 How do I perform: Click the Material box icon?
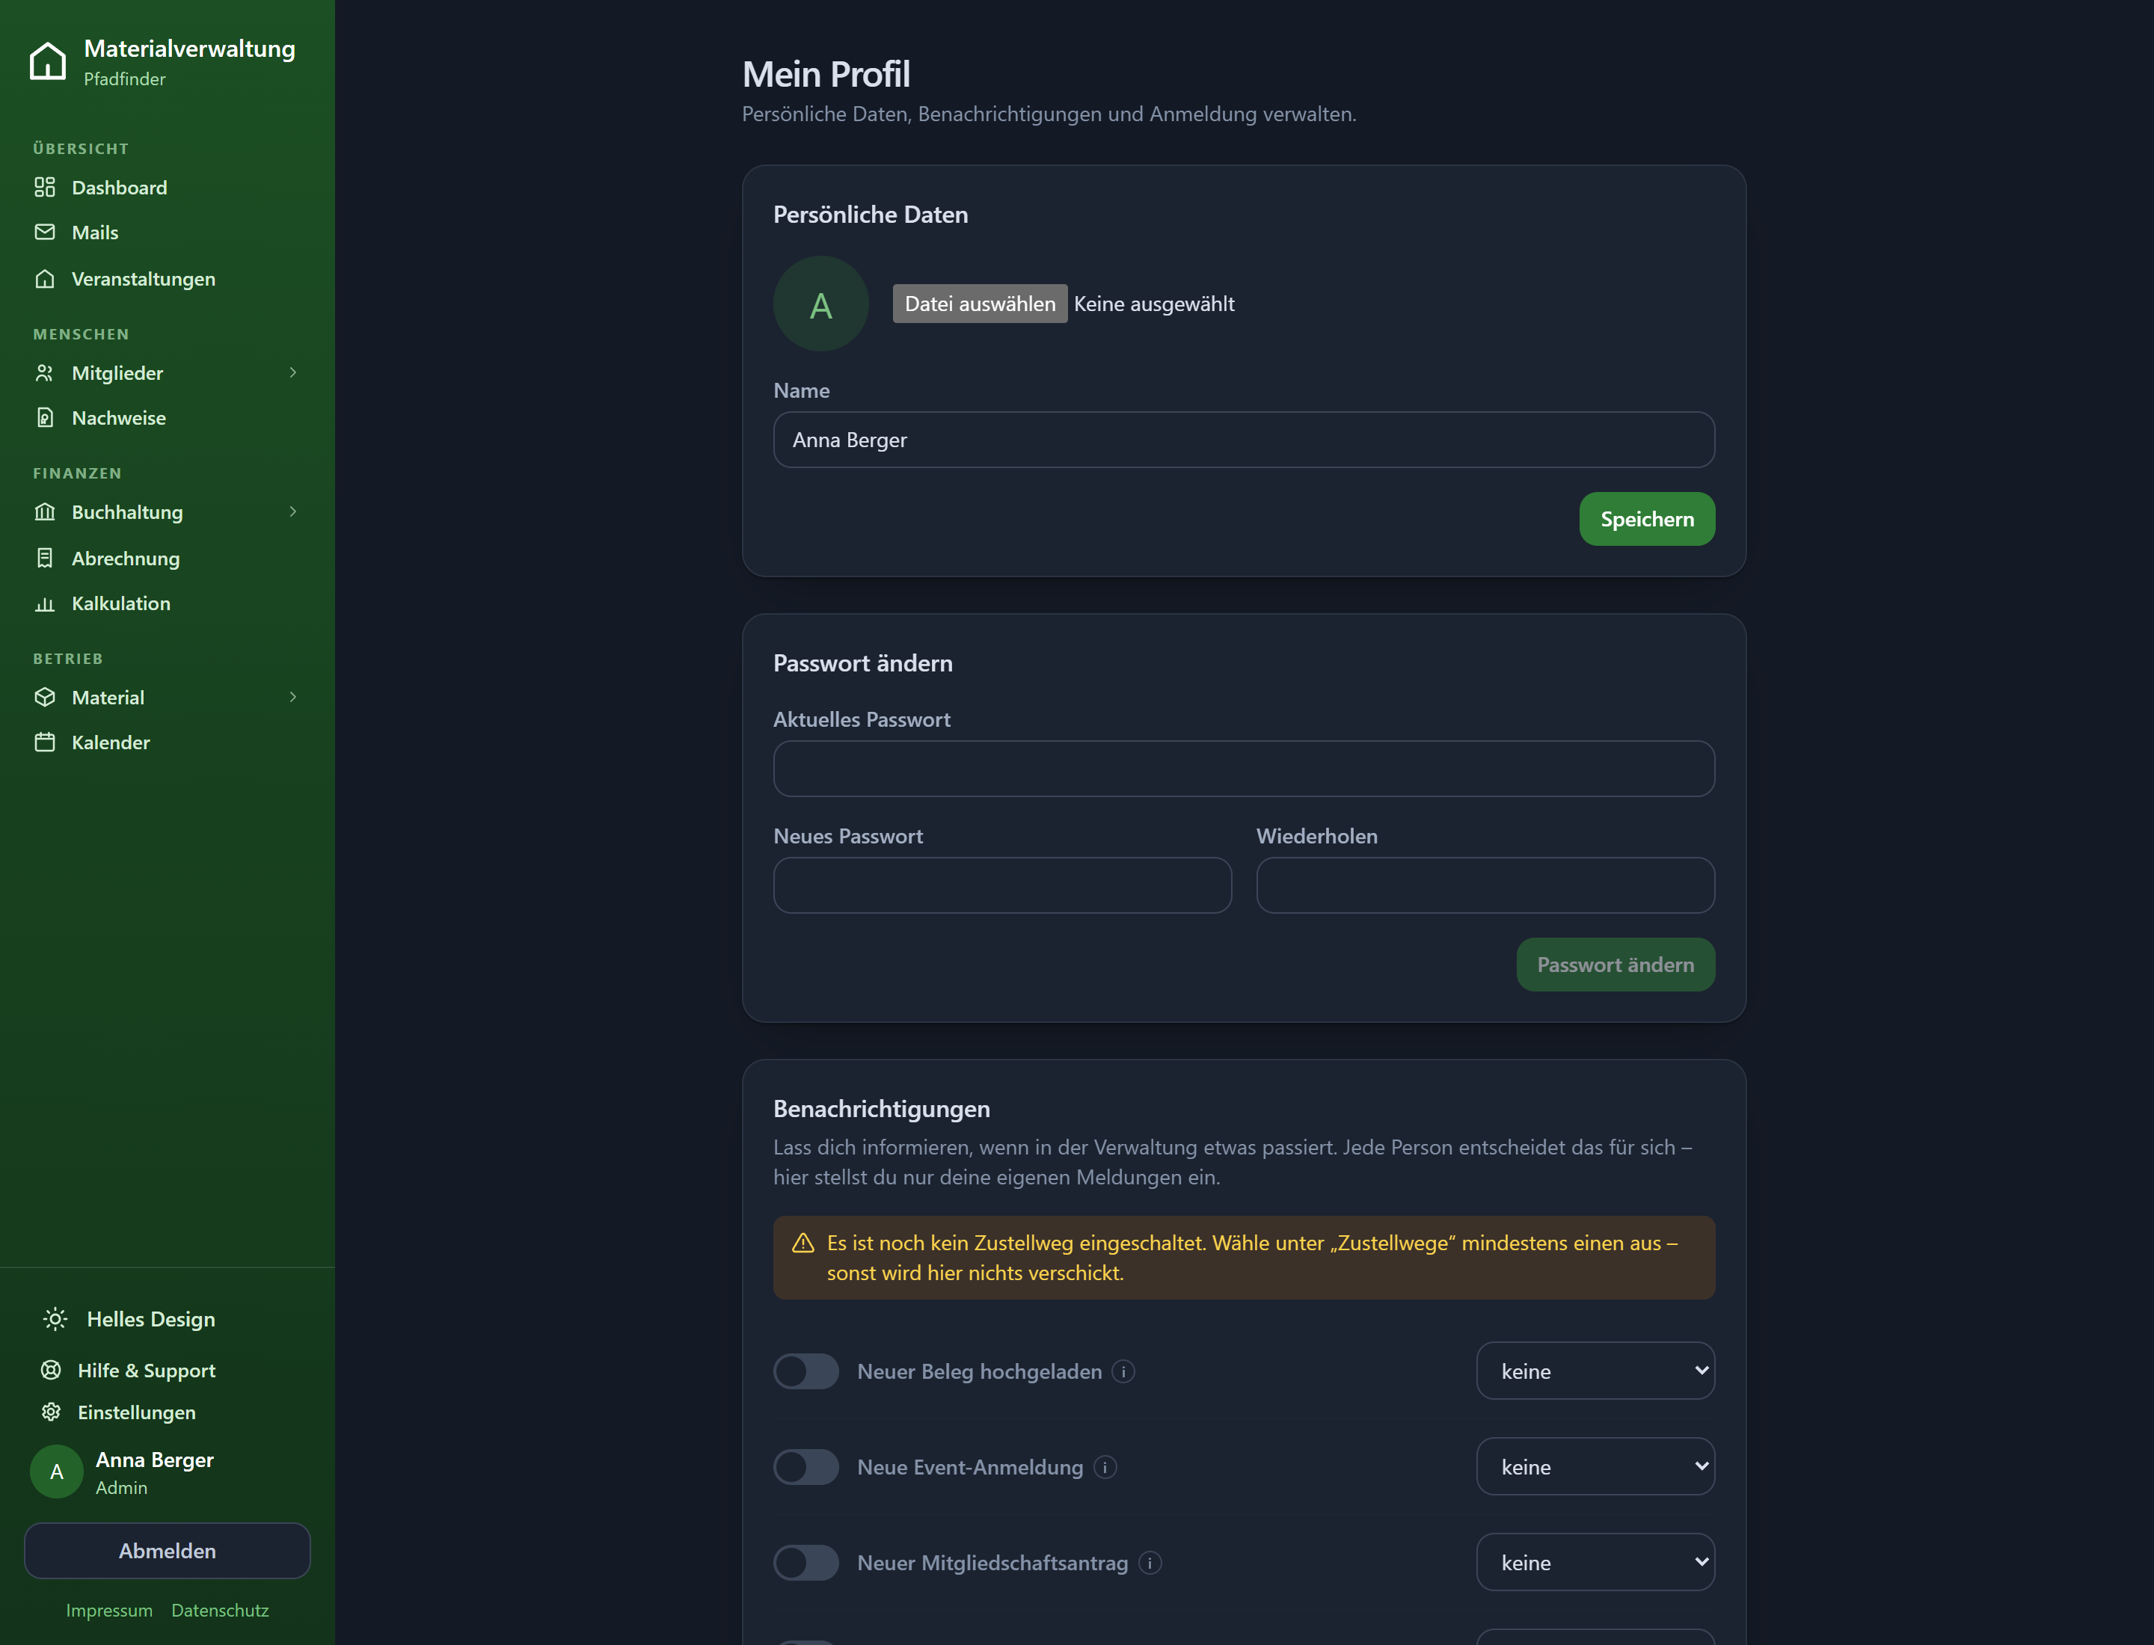click(x=45, y=697)
